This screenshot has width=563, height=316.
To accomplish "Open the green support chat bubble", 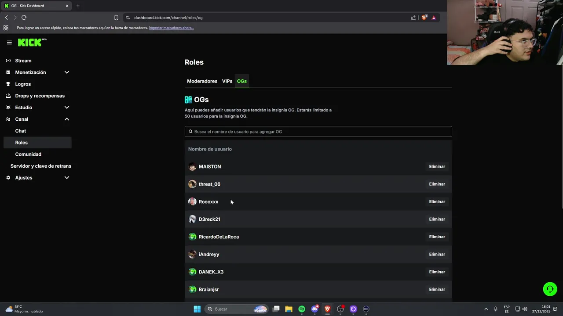I will pyautogui.click(x=550, y=289).
